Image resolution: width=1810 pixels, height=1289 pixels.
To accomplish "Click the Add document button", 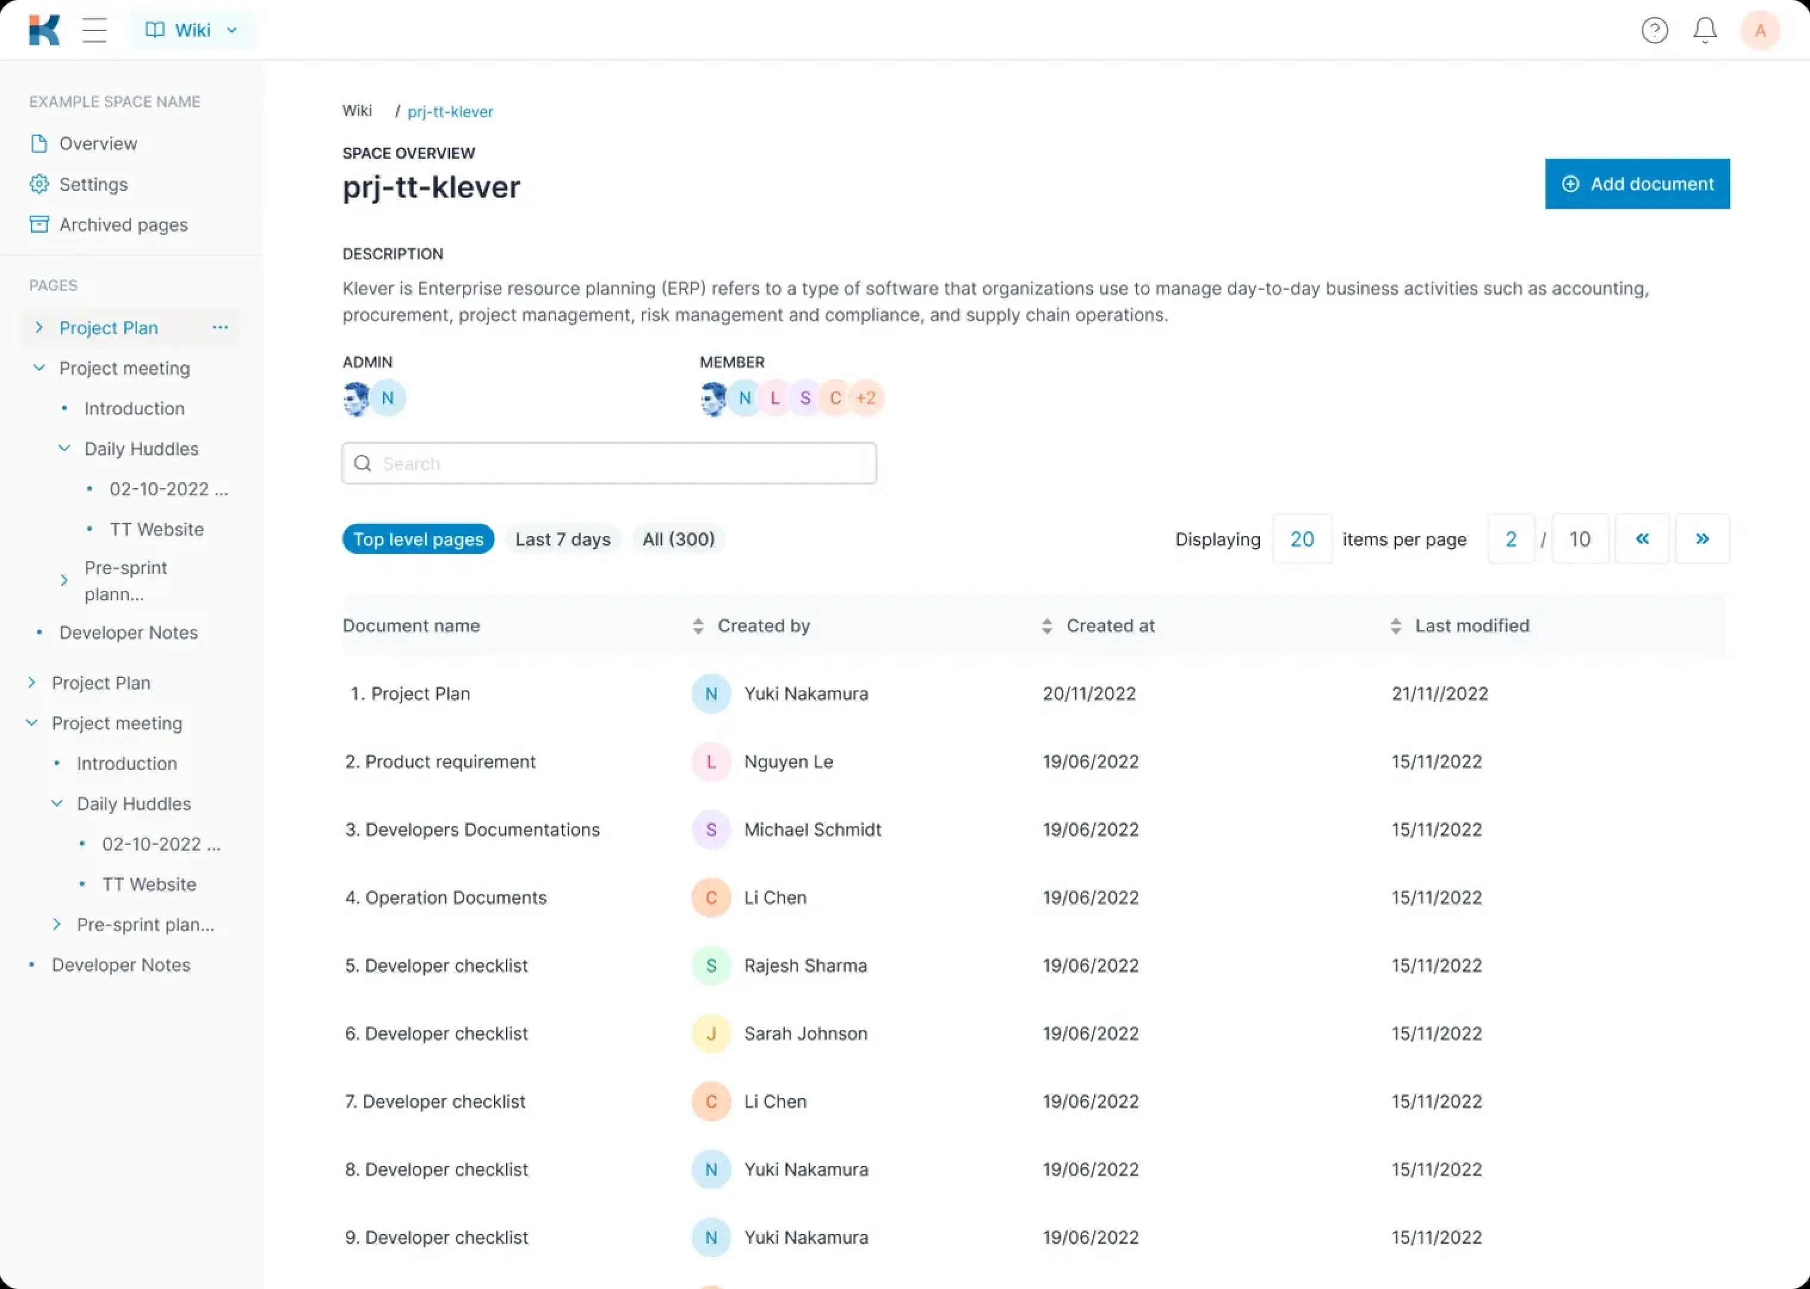I will tap(1636, 183).
